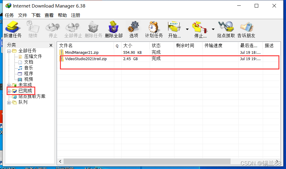Click 完成 status of VideoStudio2021trail.zip
The height and width of the screenshot is (169, 286).
156,59
